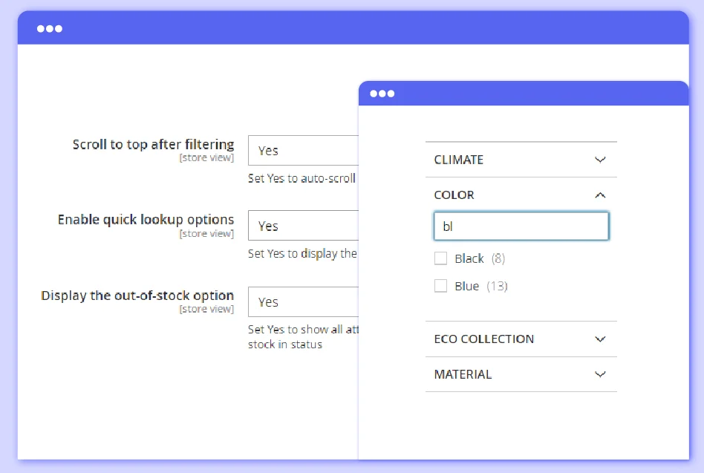Check the Black color checkbox
This screenshot has width=704, height=473.
pos(440,258)
